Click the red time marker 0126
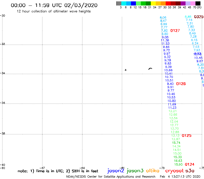This screenshot has width=204, height=179. (181, 84)
